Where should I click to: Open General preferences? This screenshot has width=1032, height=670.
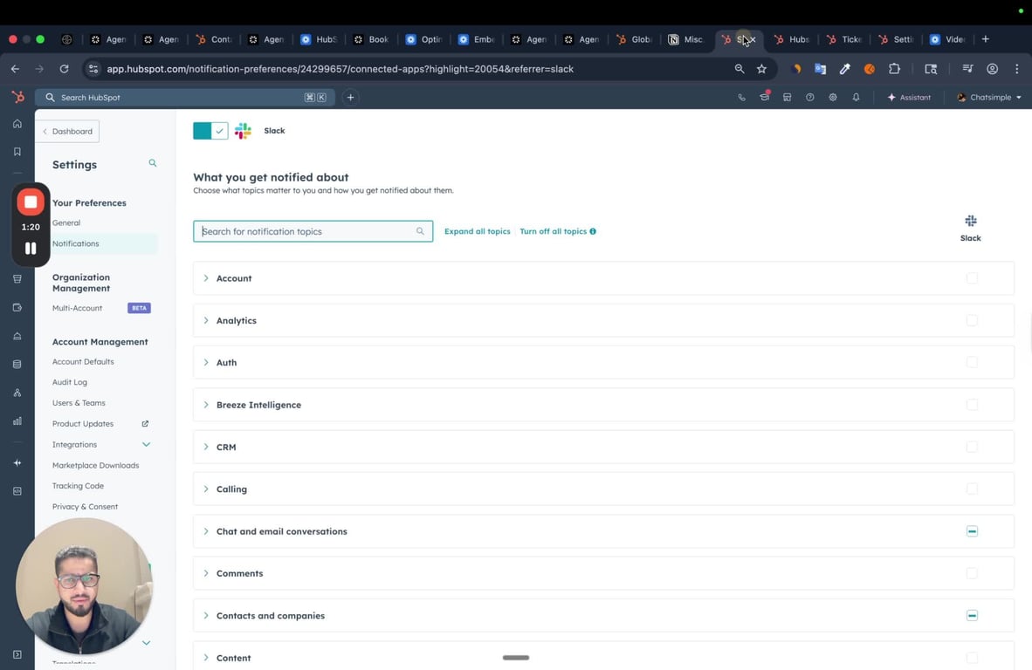click(x=66, y=222)
